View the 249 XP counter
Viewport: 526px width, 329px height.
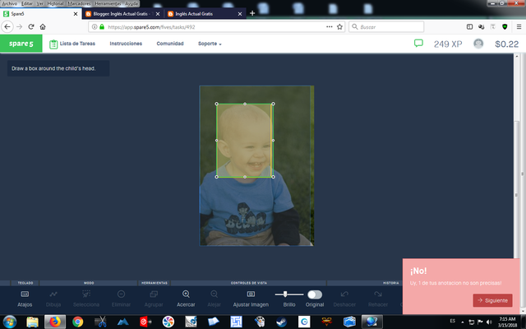[x=448, y=44]
